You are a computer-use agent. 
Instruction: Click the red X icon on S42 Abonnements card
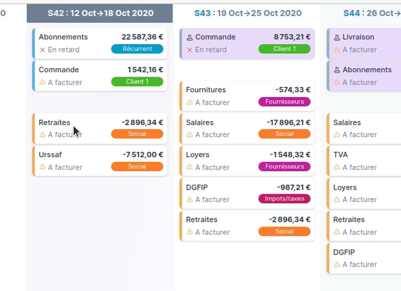coord(42,50)
